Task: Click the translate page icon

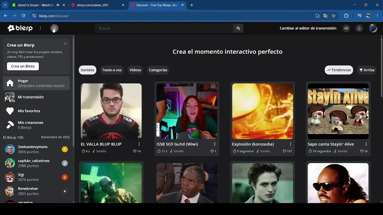Action: pos(326,16)
